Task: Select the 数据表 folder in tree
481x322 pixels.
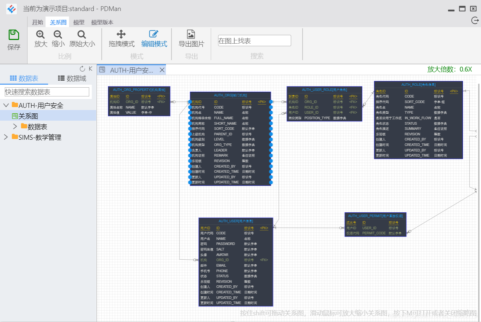Action: pos(37,127)
